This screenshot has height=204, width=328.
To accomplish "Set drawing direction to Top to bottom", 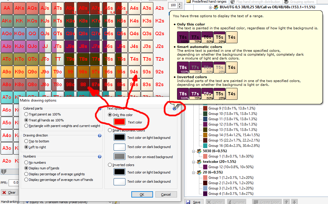I will point(37,141).
